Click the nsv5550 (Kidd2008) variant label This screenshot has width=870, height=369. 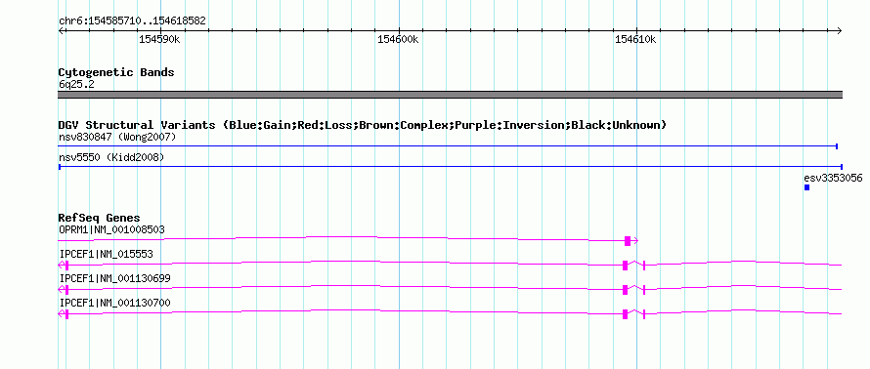(x=111, y=157)
